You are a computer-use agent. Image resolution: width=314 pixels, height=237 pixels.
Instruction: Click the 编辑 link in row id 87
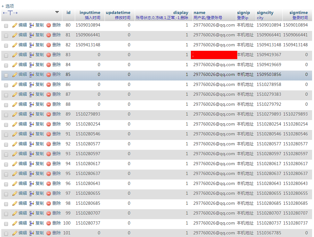pos(23,95)
